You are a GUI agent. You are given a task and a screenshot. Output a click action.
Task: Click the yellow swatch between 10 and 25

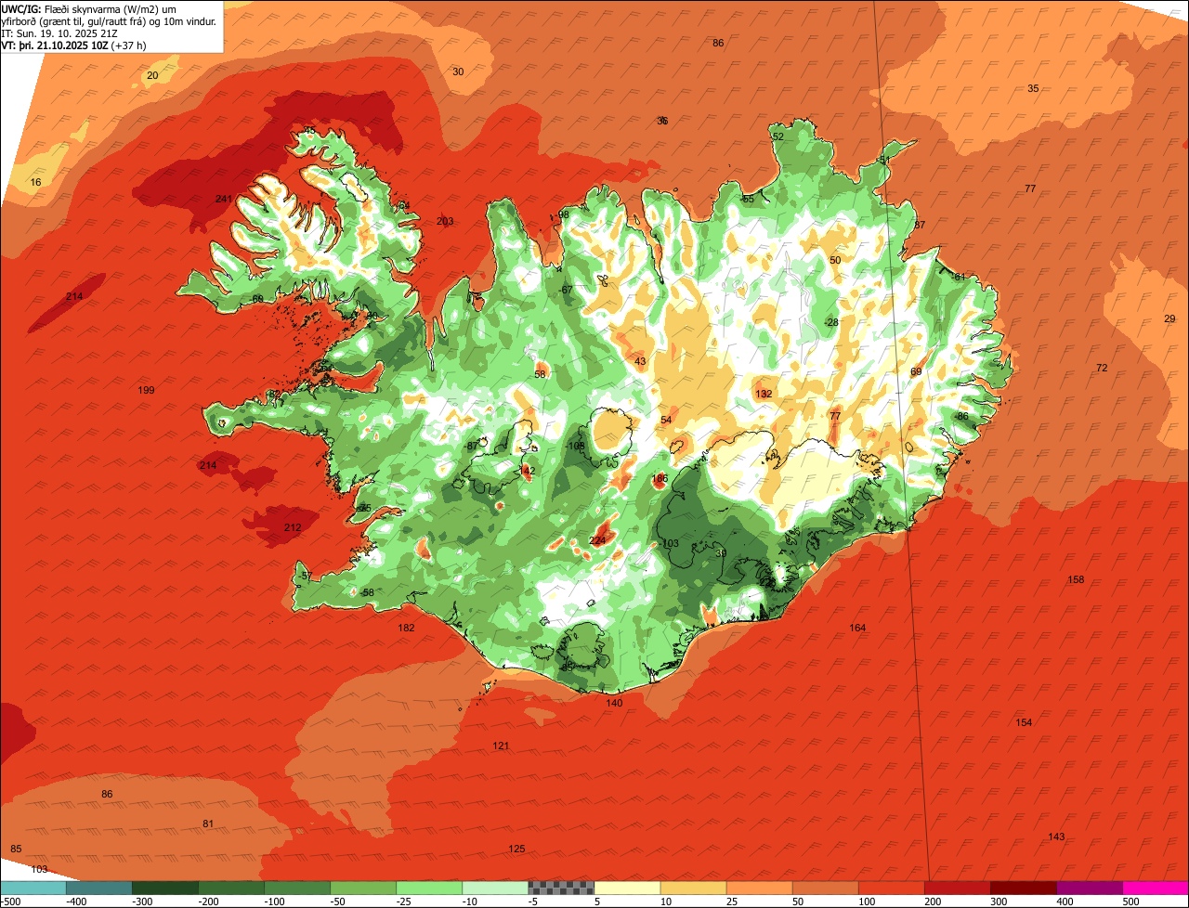693,888
